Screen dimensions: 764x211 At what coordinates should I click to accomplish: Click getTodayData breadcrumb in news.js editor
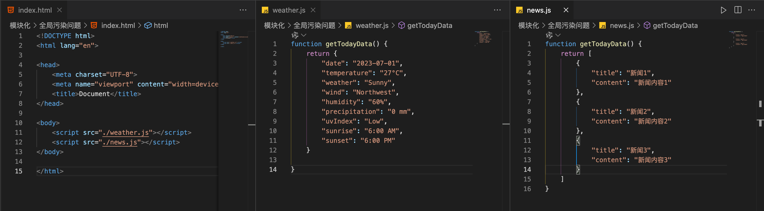[675, 26]
